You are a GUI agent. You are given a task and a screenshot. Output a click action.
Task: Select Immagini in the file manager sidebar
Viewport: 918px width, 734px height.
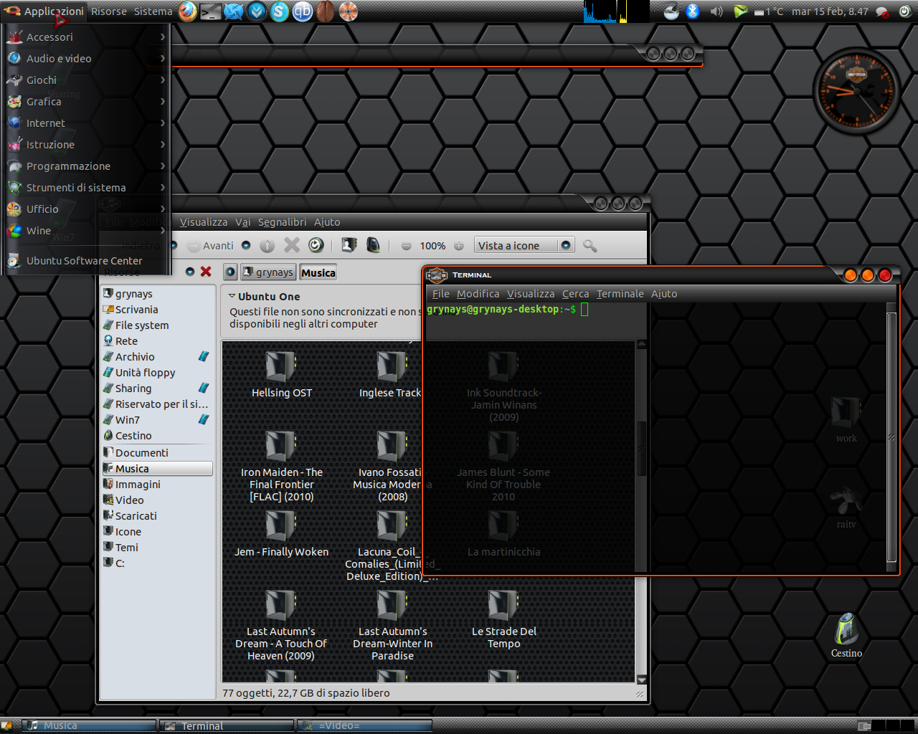(138, 485)
